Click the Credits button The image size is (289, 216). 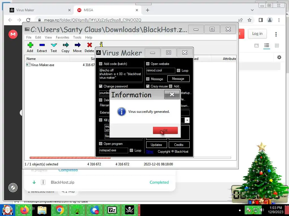coord(179,145)
